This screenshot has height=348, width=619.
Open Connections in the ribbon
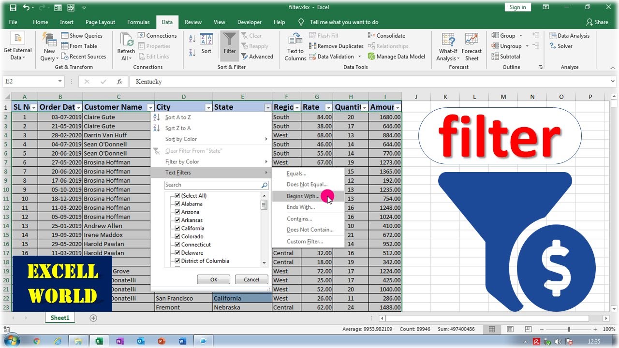pyautogui.click(x=158, y=36)
